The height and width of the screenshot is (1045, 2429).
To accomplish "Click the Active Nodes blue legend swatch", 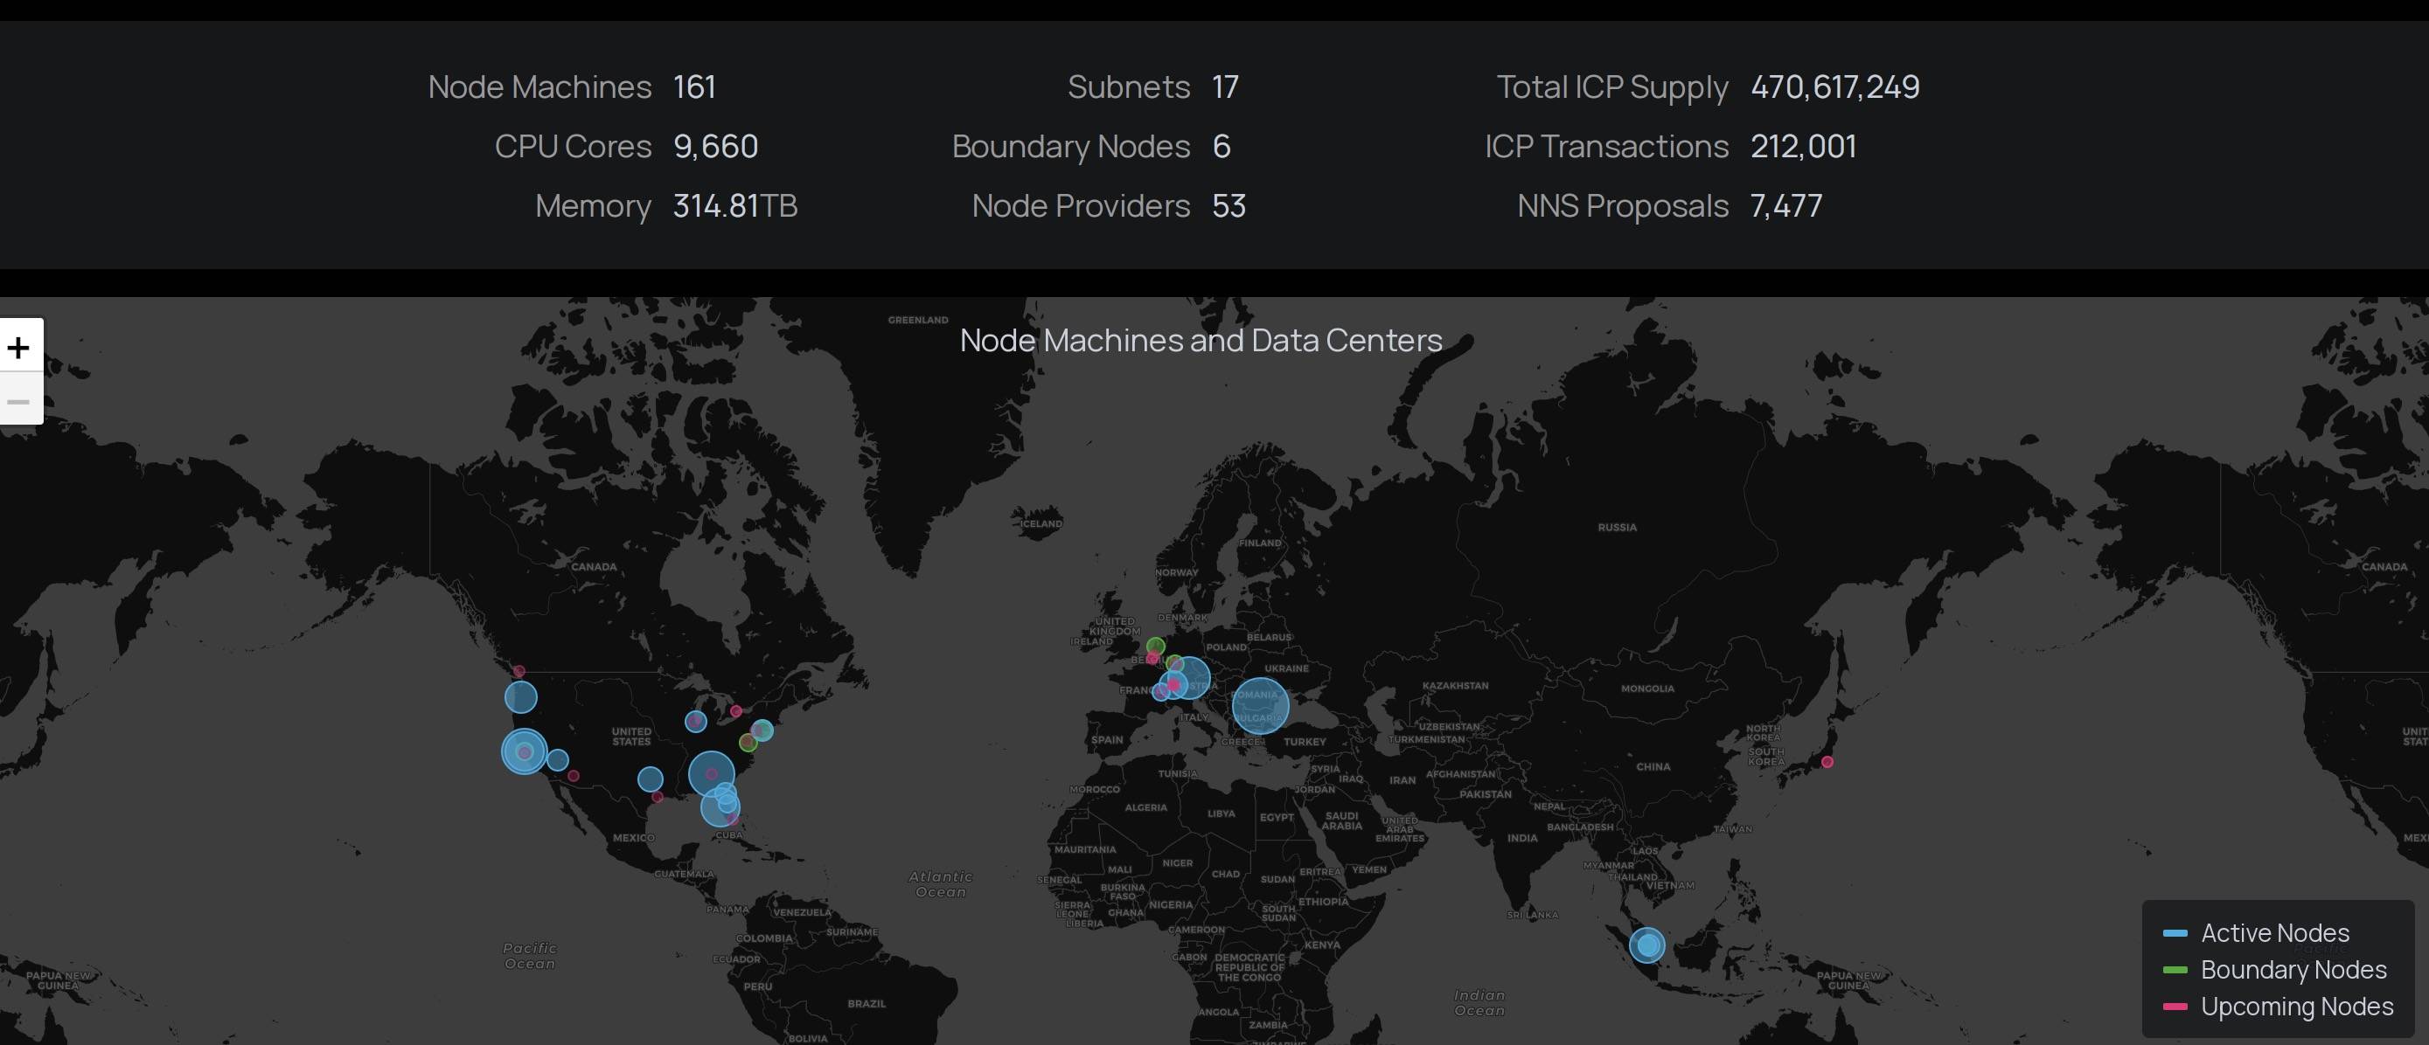I will [x=2175, y=933].
